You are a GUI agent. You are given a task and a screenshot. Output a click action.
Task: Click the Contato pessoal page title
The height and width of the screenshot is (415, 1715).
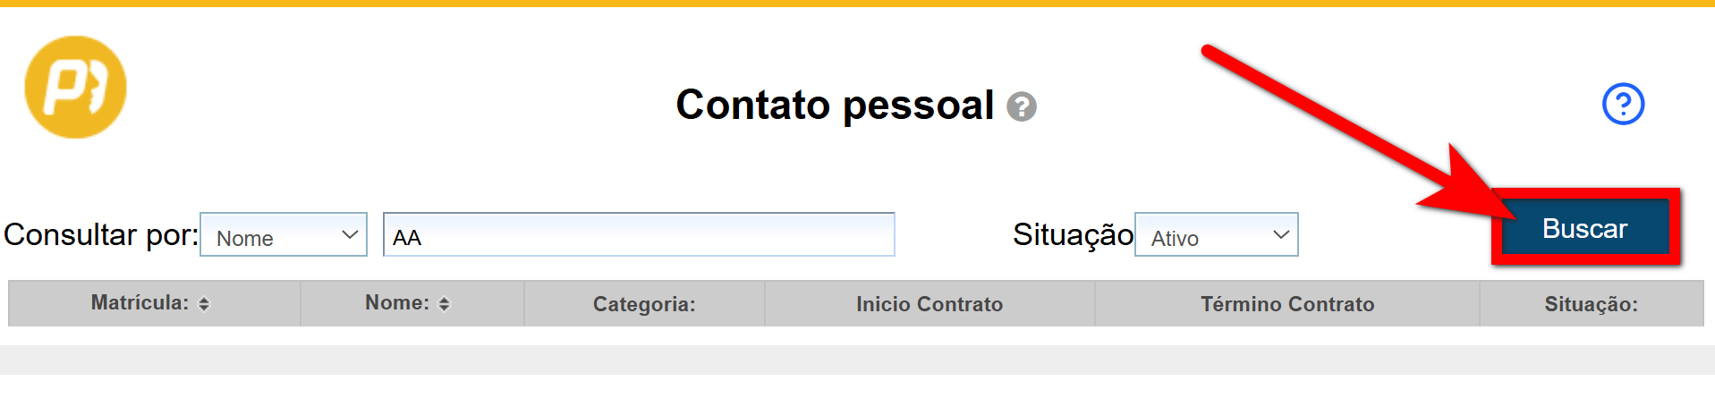click(835, 105)
